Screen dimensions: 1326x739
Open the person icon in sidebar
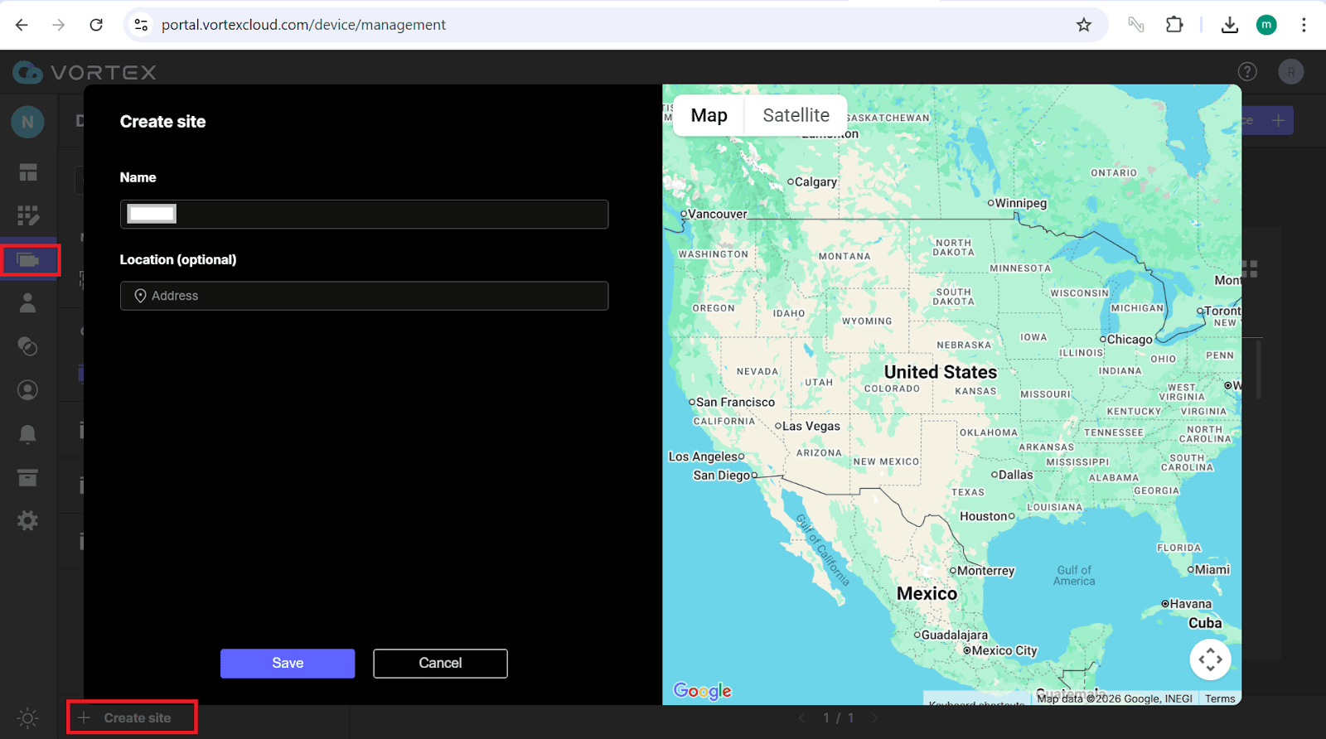pyautogui.click(x=28, y=303)
